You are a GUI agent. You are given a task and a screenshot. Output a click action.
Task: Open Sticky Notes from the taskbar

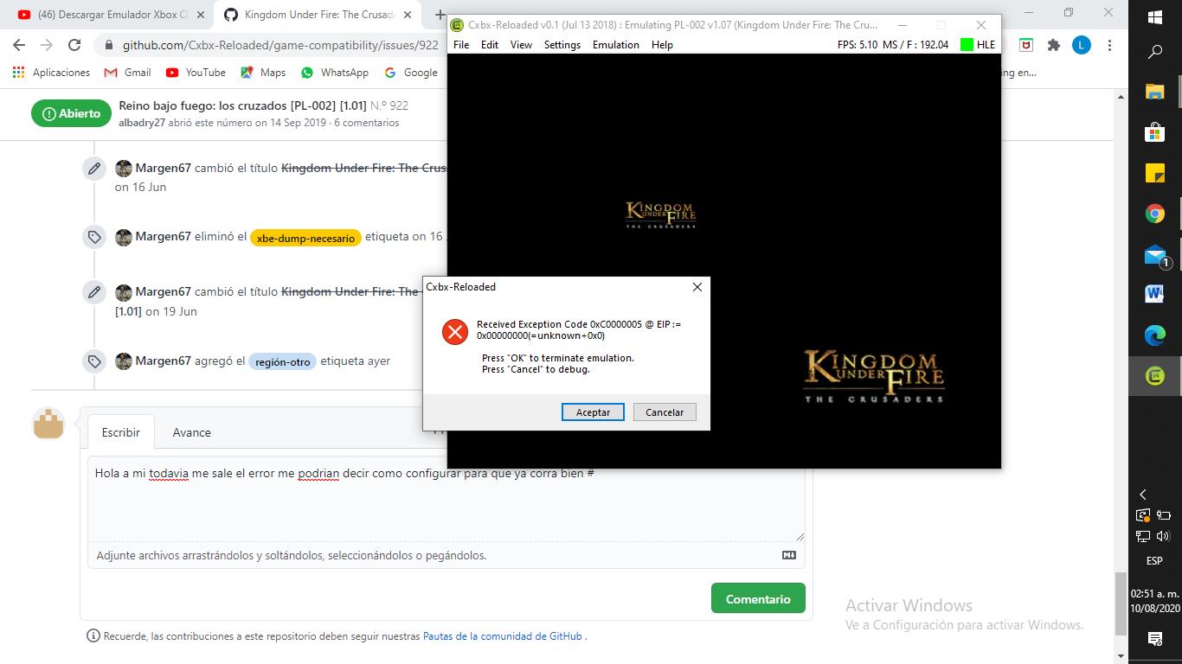[1154, 173]
